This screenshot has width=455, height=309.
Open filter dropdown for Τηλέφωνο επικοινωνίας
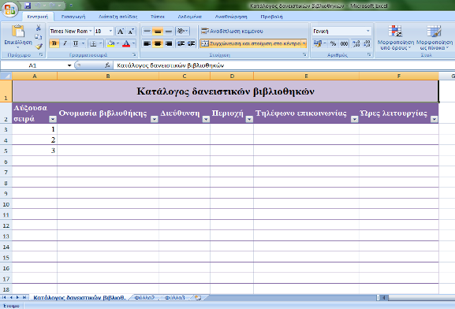click(x=354, y=119)
